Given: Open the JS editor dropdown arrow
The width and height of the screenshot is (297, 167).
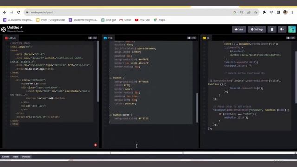Looking at the screenshot, I should pos(293,38).
